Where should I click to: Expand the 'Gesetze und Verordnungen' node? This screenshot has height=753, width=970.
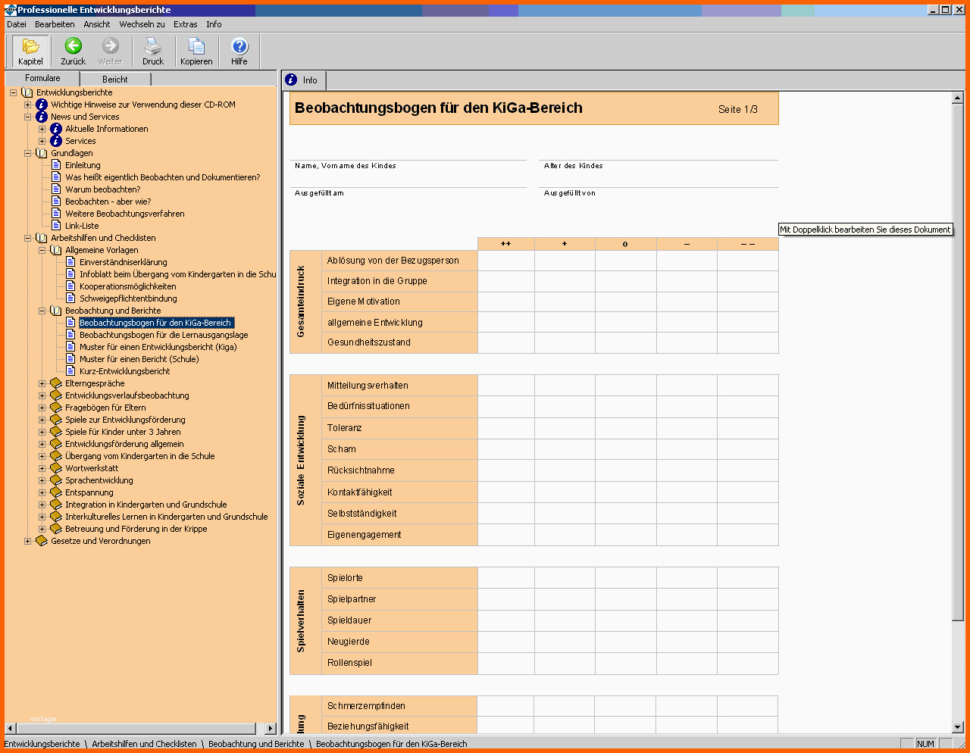27,541
